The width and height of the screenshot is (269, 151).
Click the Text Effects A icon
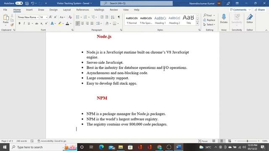52,23
